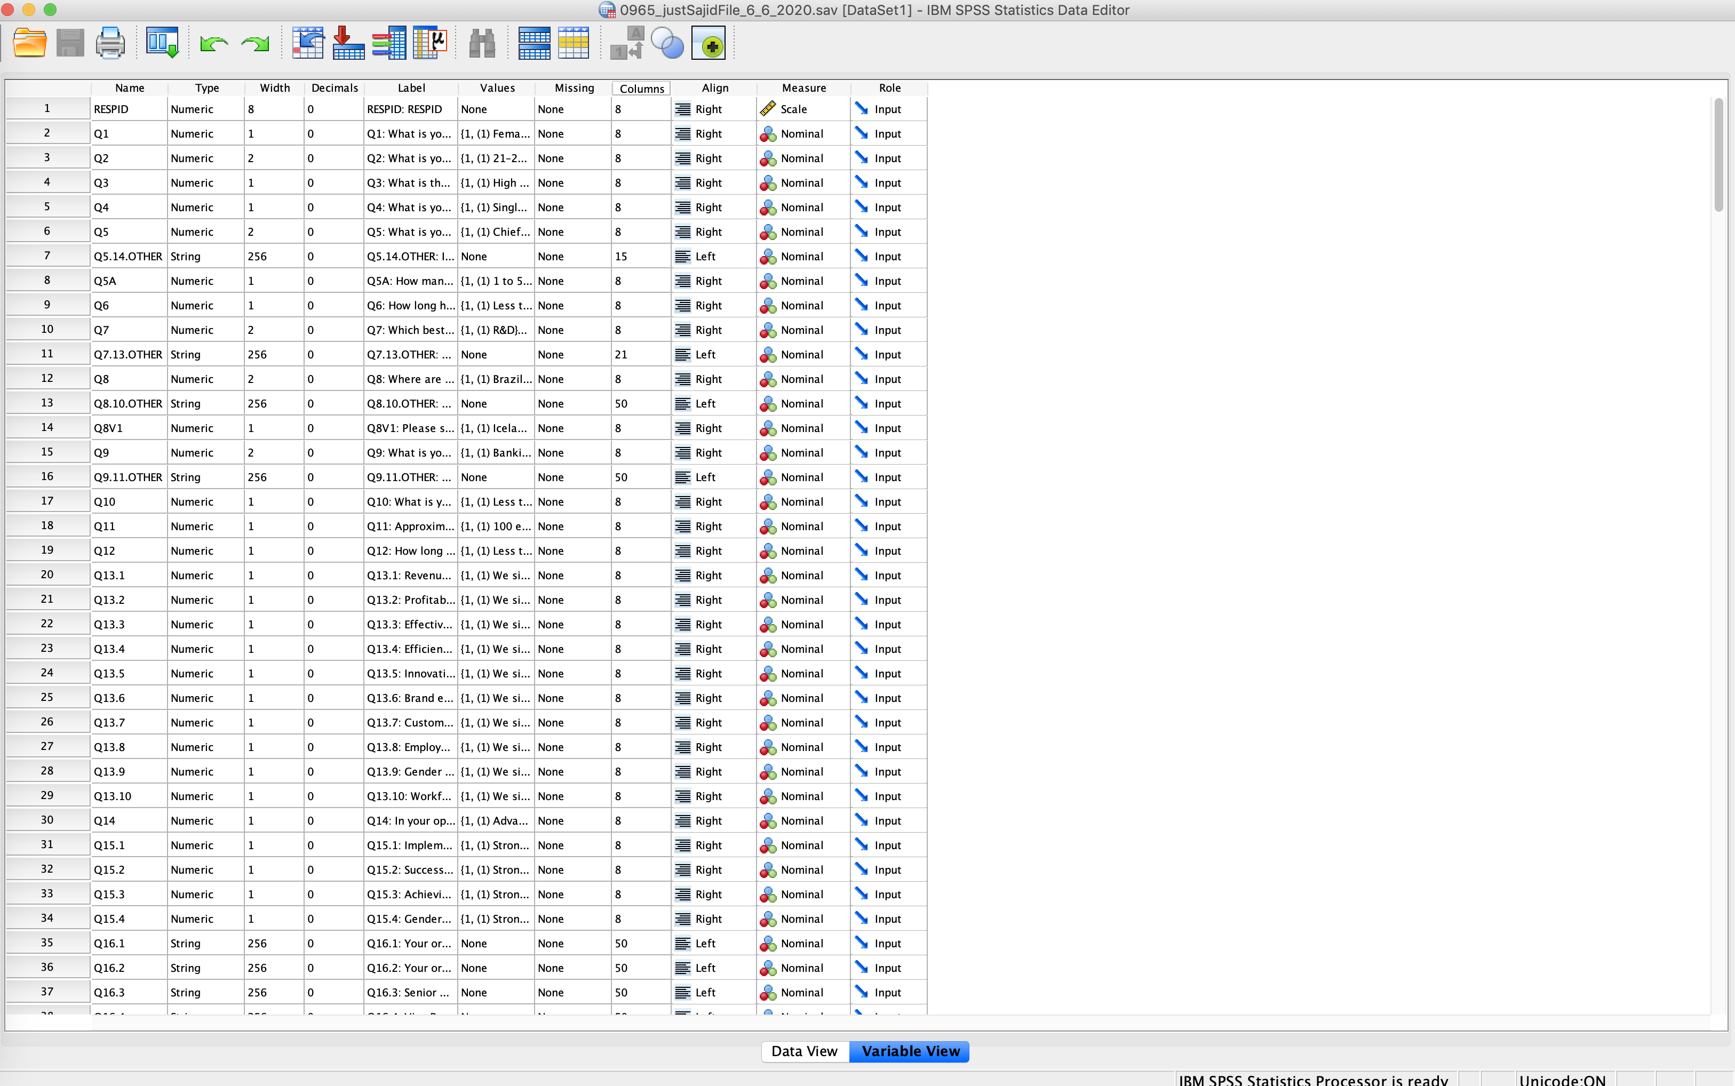Click the Measure column header
This screenshot has height=1086, width=1735.
point(804,87)
